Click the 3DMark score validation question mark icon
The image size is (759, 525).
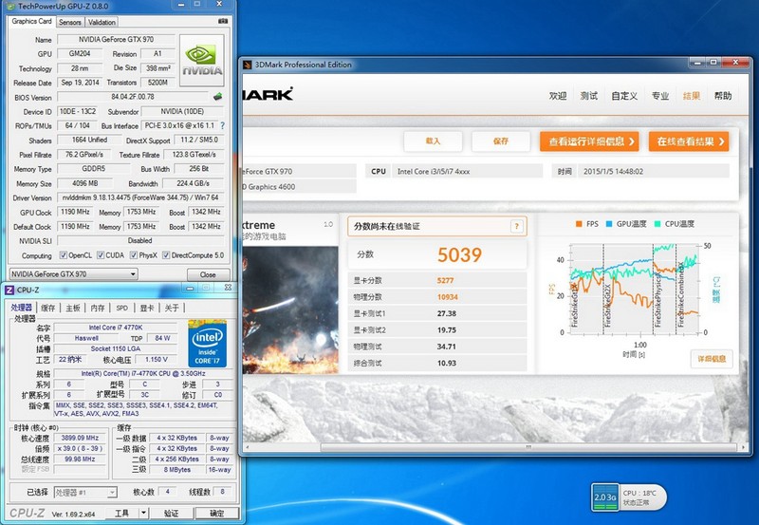tap(516, 226)
